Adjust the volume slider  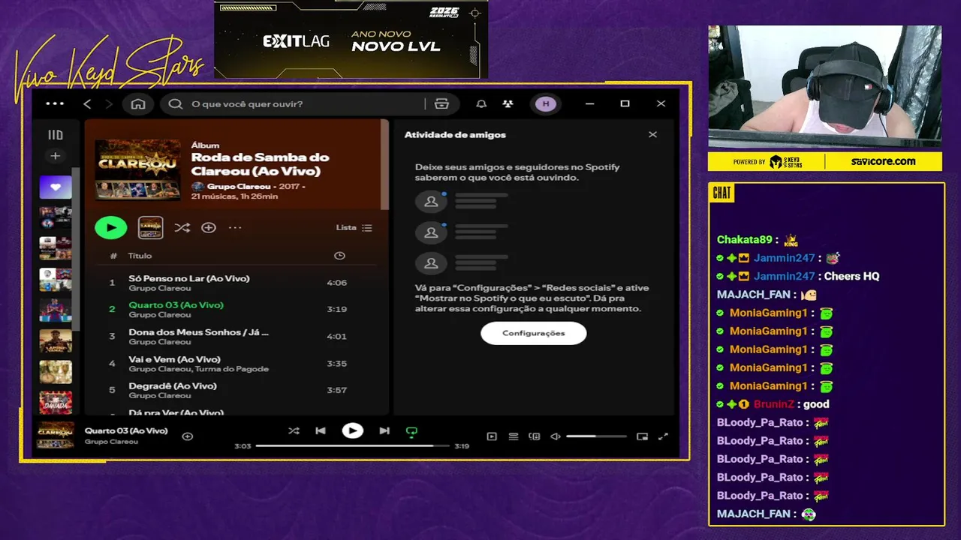pyautogui.click(x=596, y=436)
